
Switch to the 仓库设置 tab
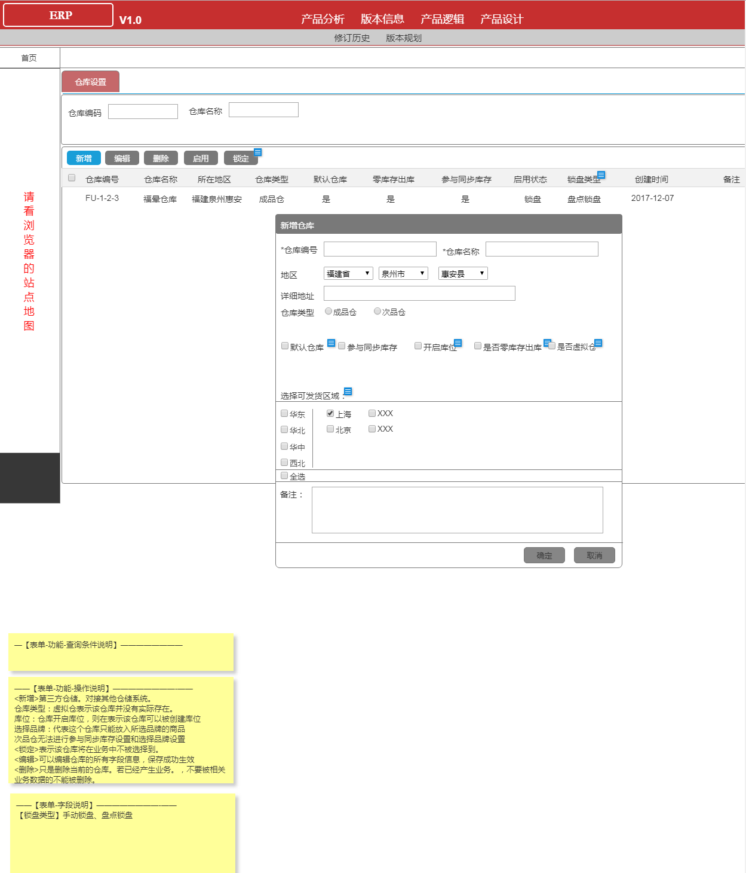90,82
